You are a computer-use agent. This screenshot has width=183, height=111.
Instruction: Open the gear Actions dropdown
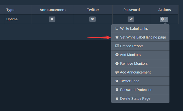[x=164, y=19]
